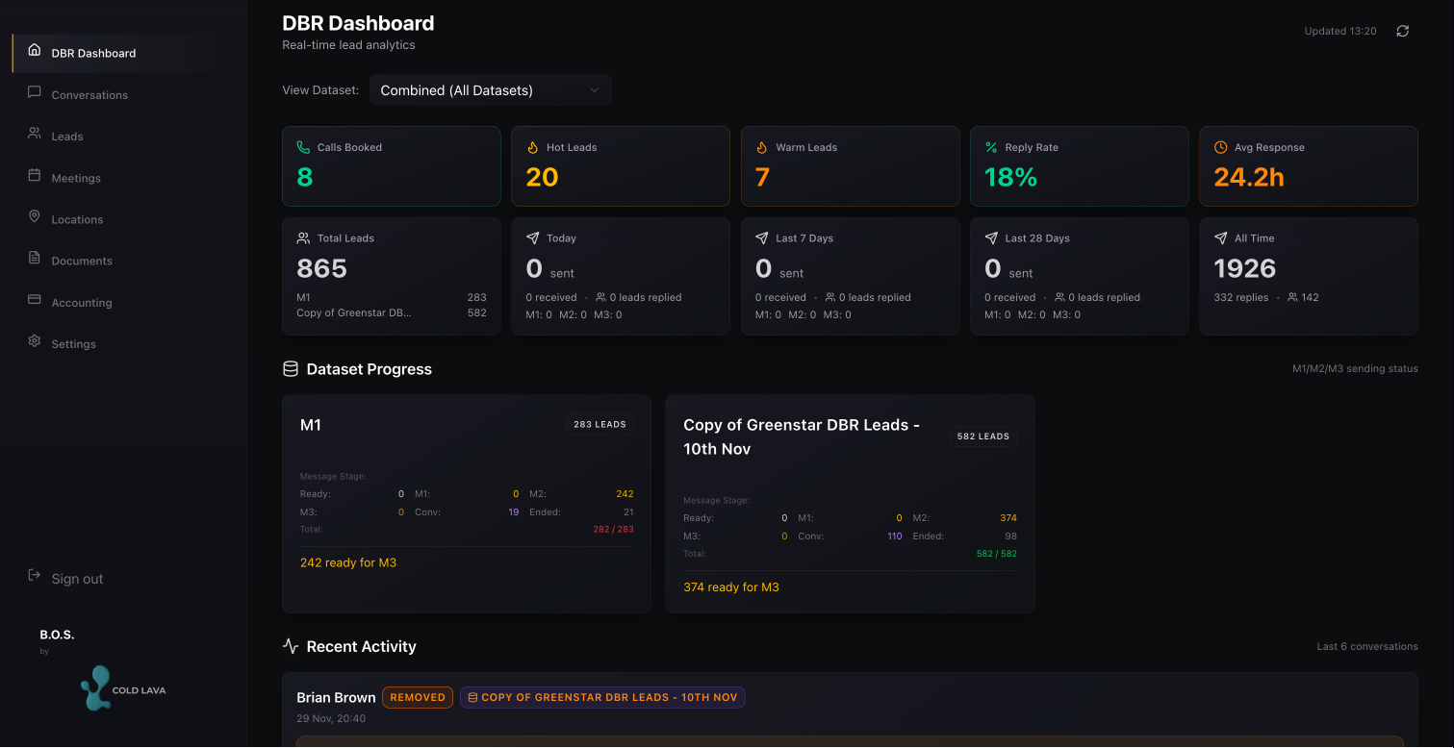Viewport: 1454px width, 748px height.
Task: Open the Conversations section from the sidebar
Action: pyautogui.click(x=89, y=94)
